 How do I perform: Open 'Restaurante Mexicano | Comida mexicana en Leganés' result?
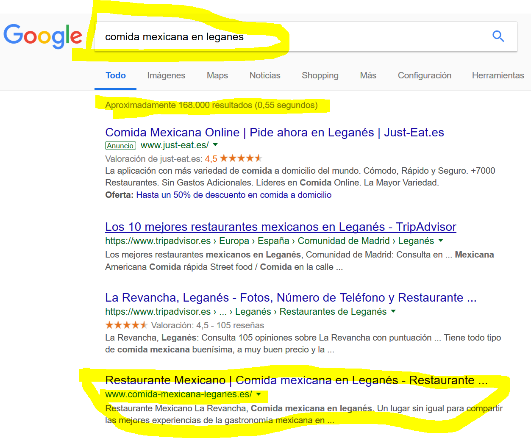296,380
